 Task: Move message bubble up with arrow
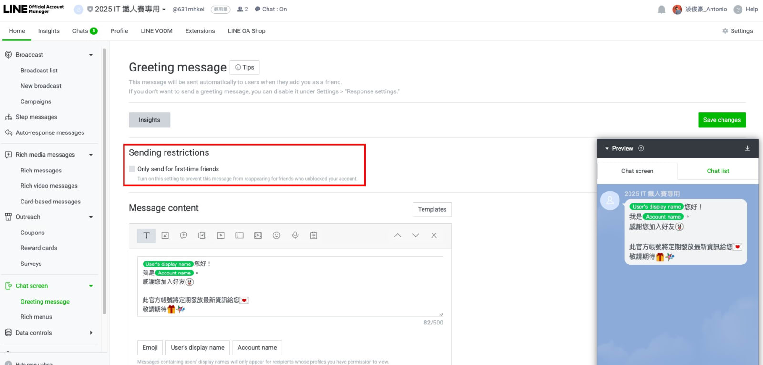[x=397, y=235]
